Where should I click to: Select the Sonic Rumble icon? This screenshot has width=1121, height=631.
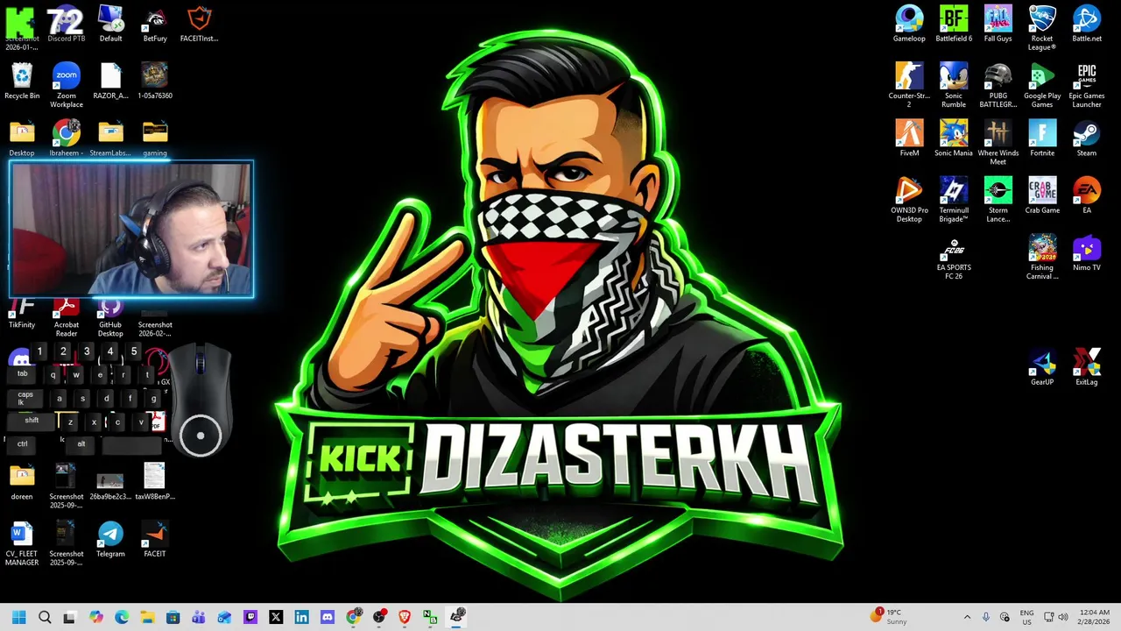click(x=954, y=86)
